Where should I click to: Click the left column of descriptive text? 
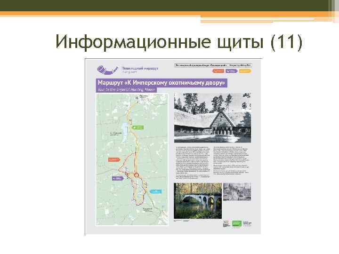193,163
